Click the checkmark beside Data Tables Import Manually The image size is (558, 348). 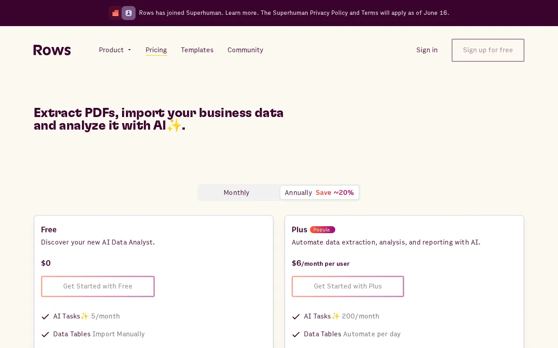coord(45,335)
